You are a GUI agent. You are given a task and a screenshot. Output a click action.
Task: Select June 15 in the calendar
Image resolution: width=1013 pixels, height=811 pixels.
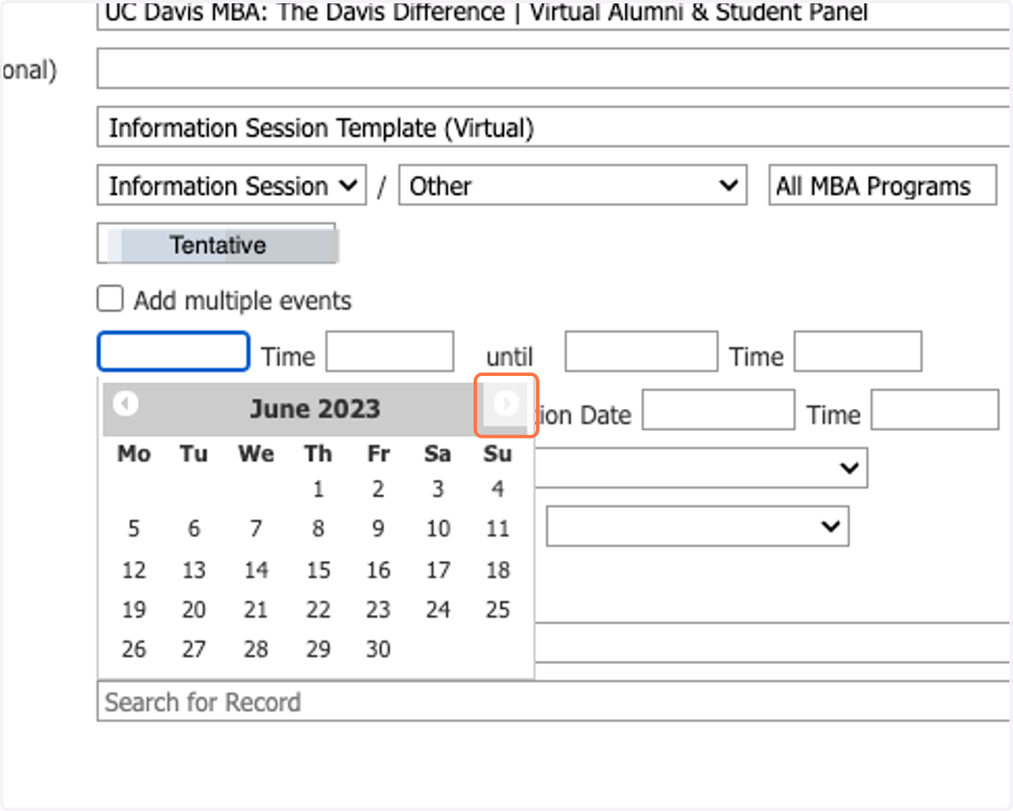pyautogui.click(x=318, y=570)
